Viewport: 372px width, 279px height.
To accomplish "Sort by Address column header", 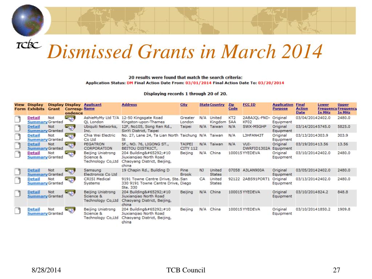I will tap(129, 105).
